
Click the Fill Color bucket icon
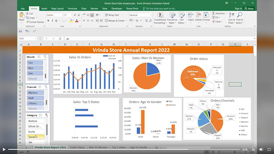pos(71,21)
